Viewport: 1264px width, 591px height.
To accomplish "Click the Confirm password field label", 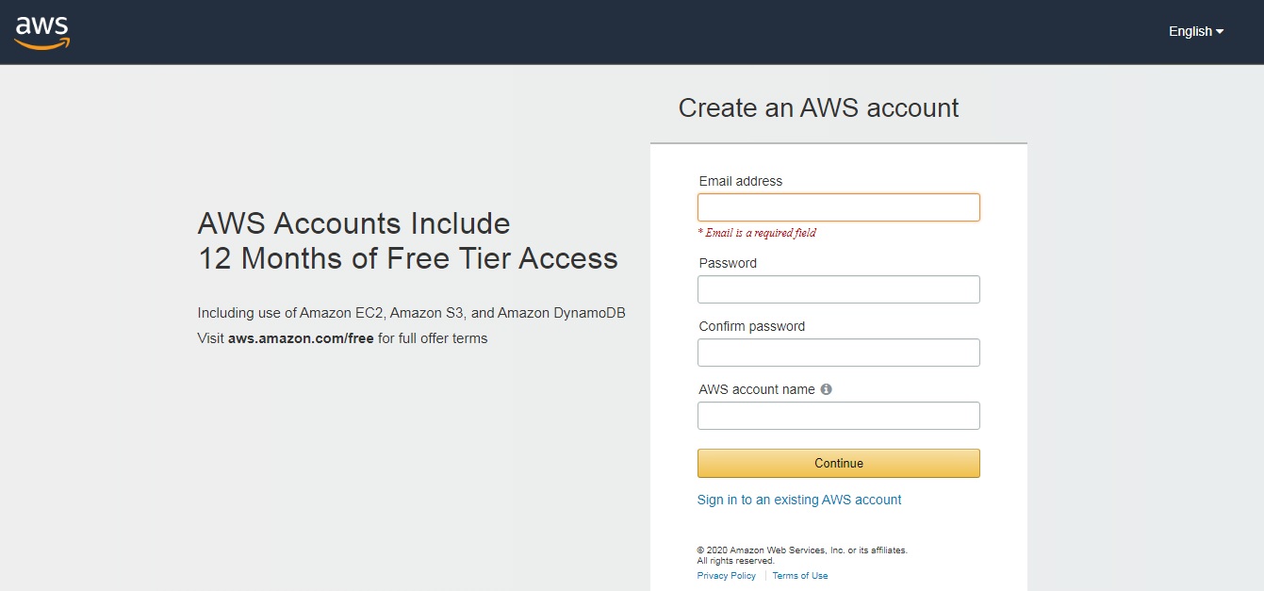I will 750,326.
